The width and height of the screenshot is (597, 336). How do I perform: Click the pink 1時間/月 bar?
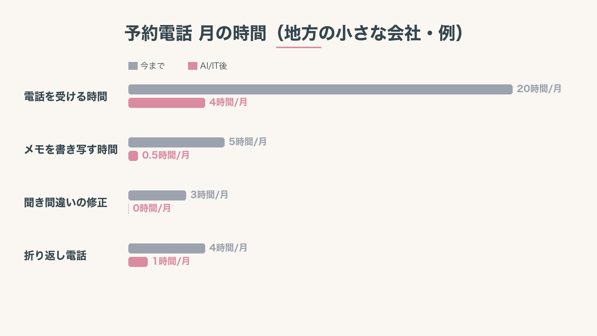pyautogui.click(x=138, y=262)
